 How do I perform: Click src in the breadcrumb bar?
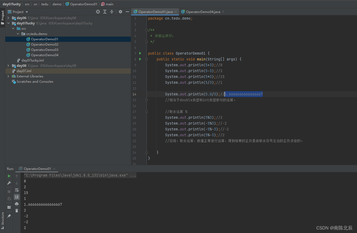[27, 4]
